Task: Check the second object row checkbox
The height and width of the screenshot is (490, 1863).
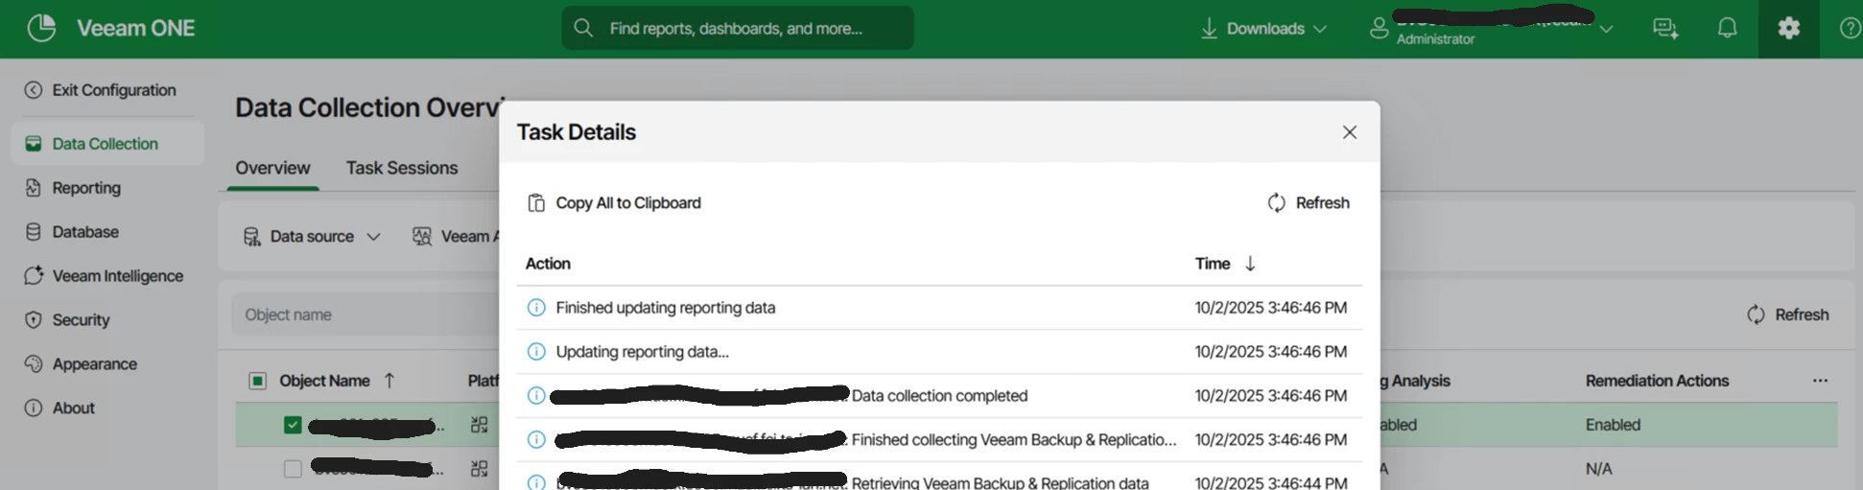Action: click(x=293, y=469)
